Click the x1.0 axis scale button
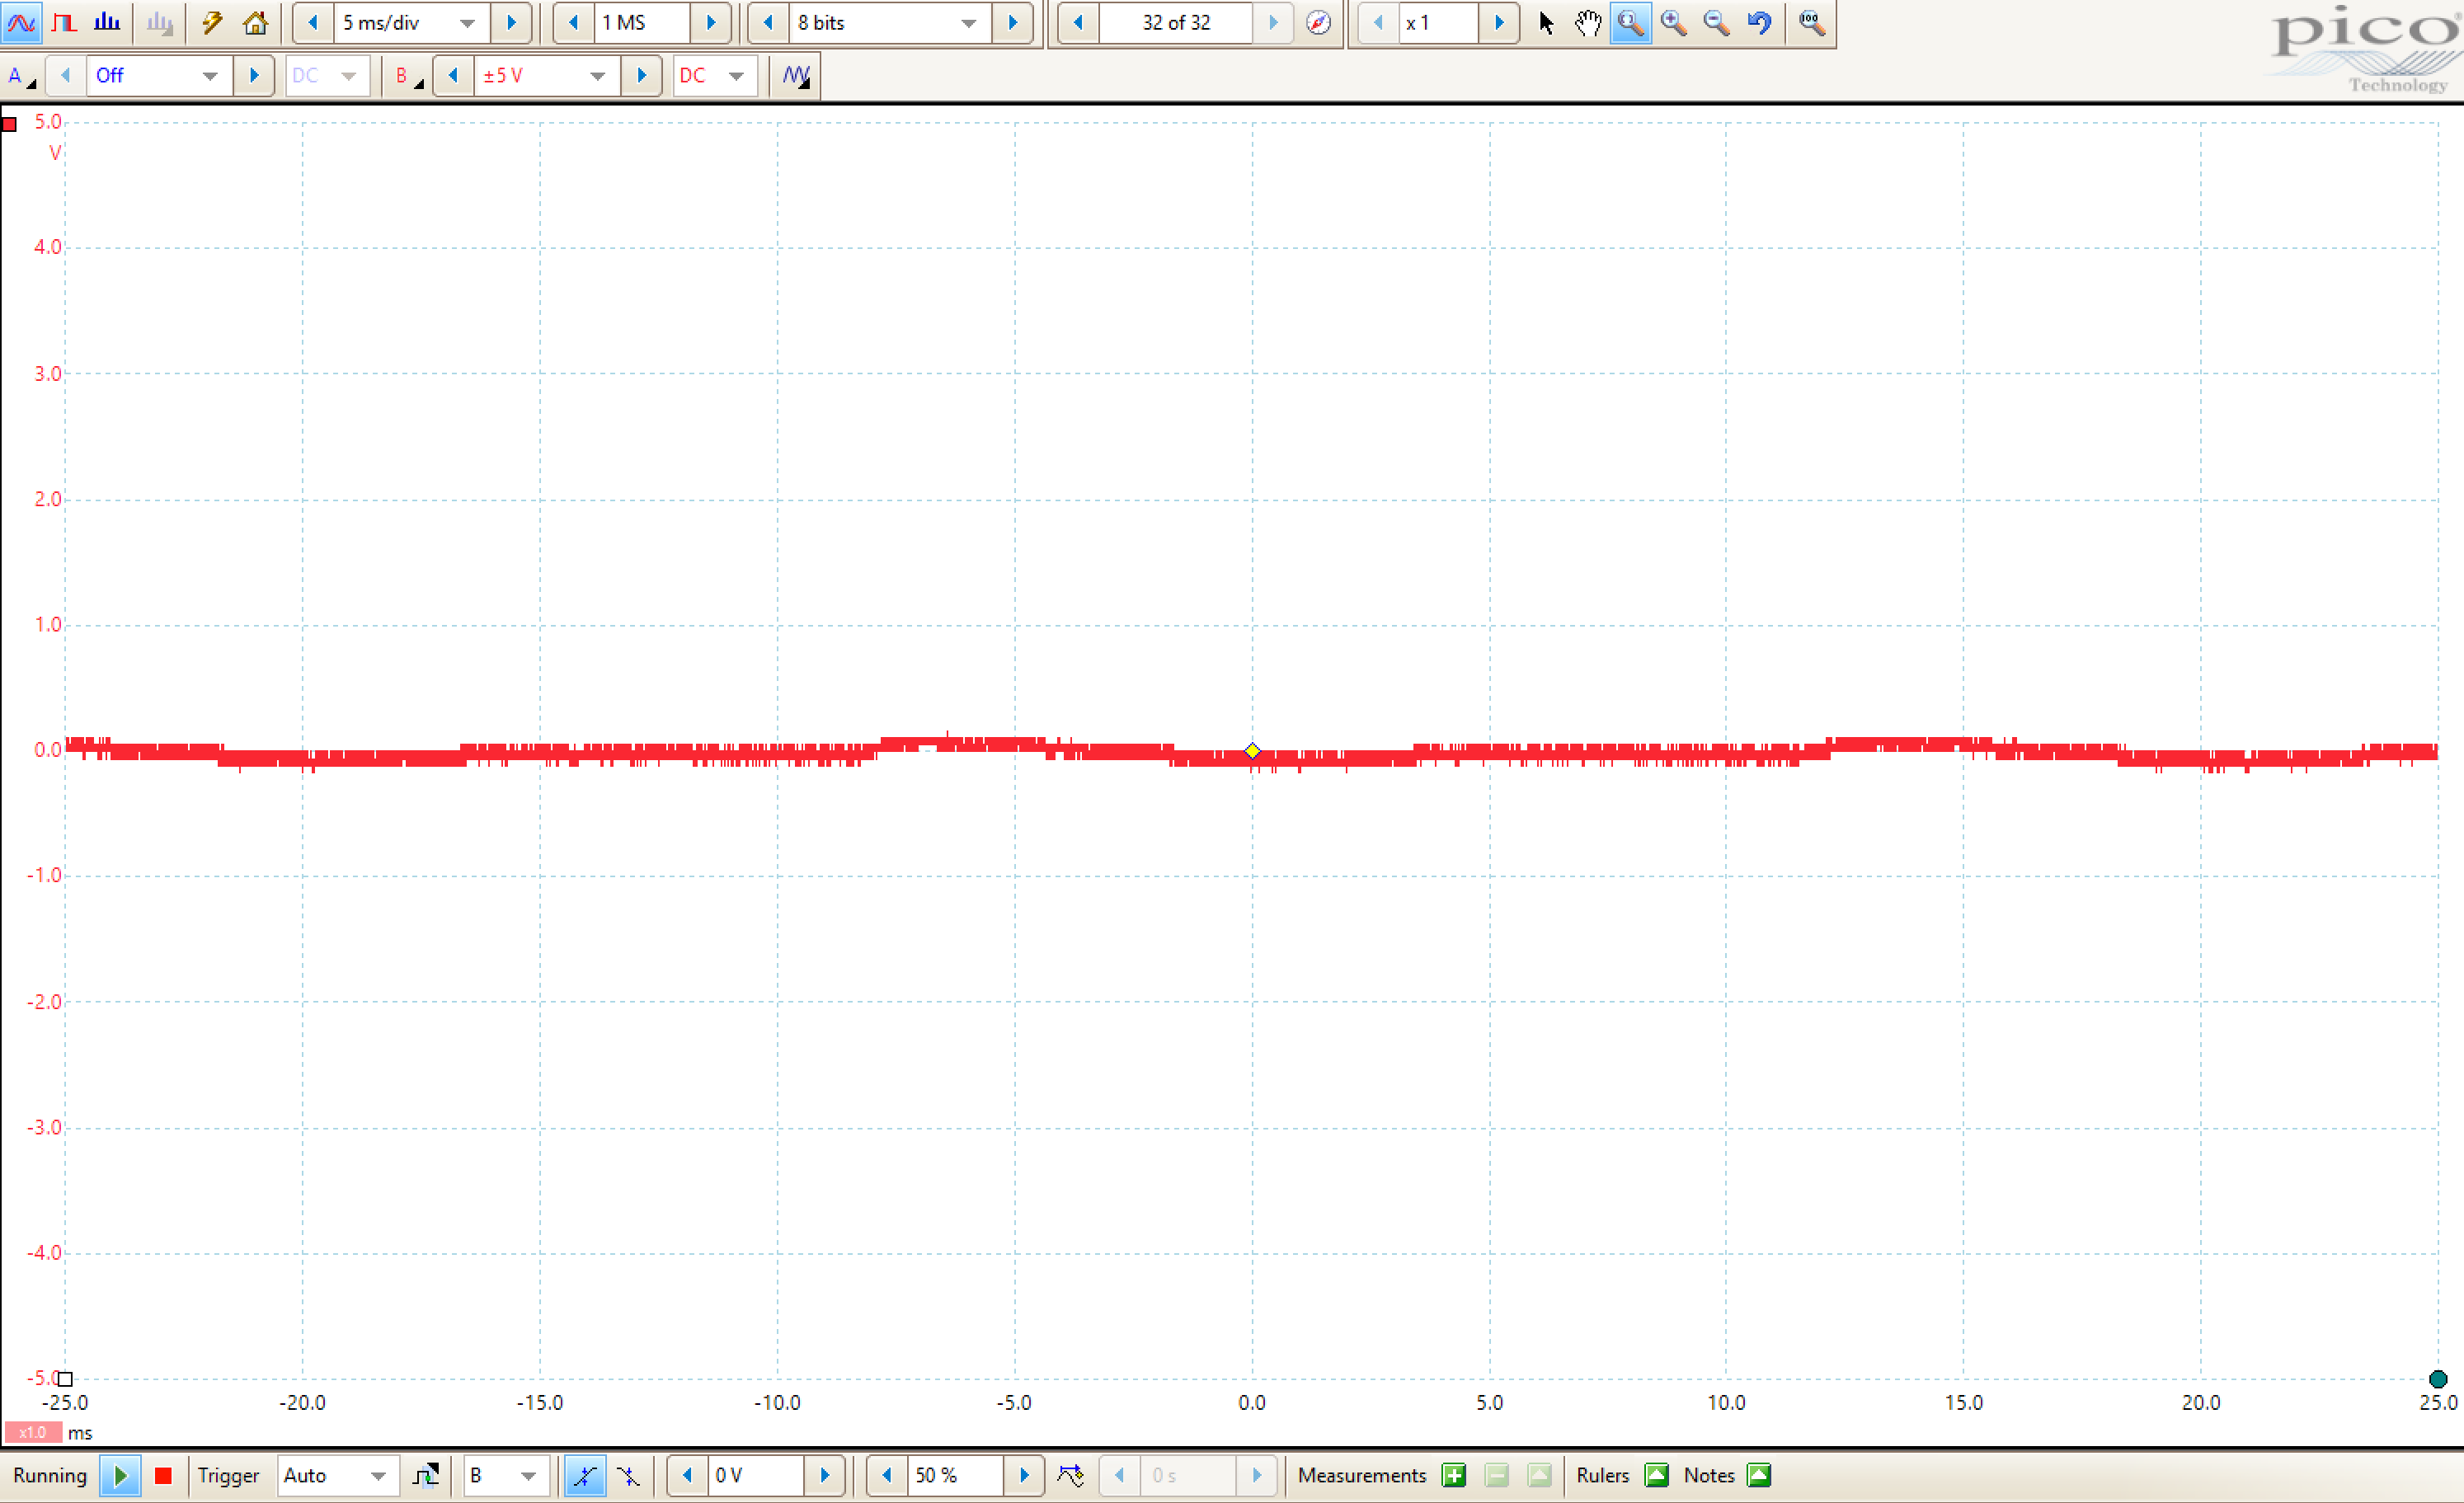Image resolution: width=2464 pixels, height=1503 pixels. point(33,1432)
